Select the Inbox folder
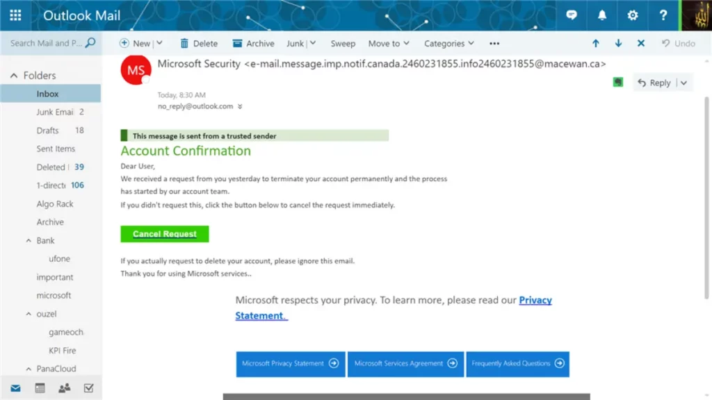 click(50, 94)
